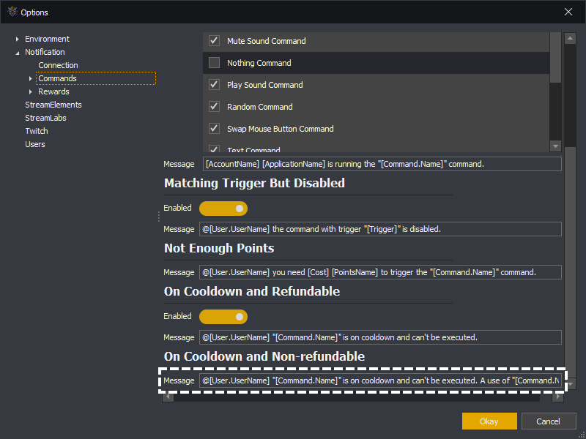Expand the Commands tree node arrow
The width and height of the screenshot is (586, 439).
pyautogui.click(x=31, y=78)
